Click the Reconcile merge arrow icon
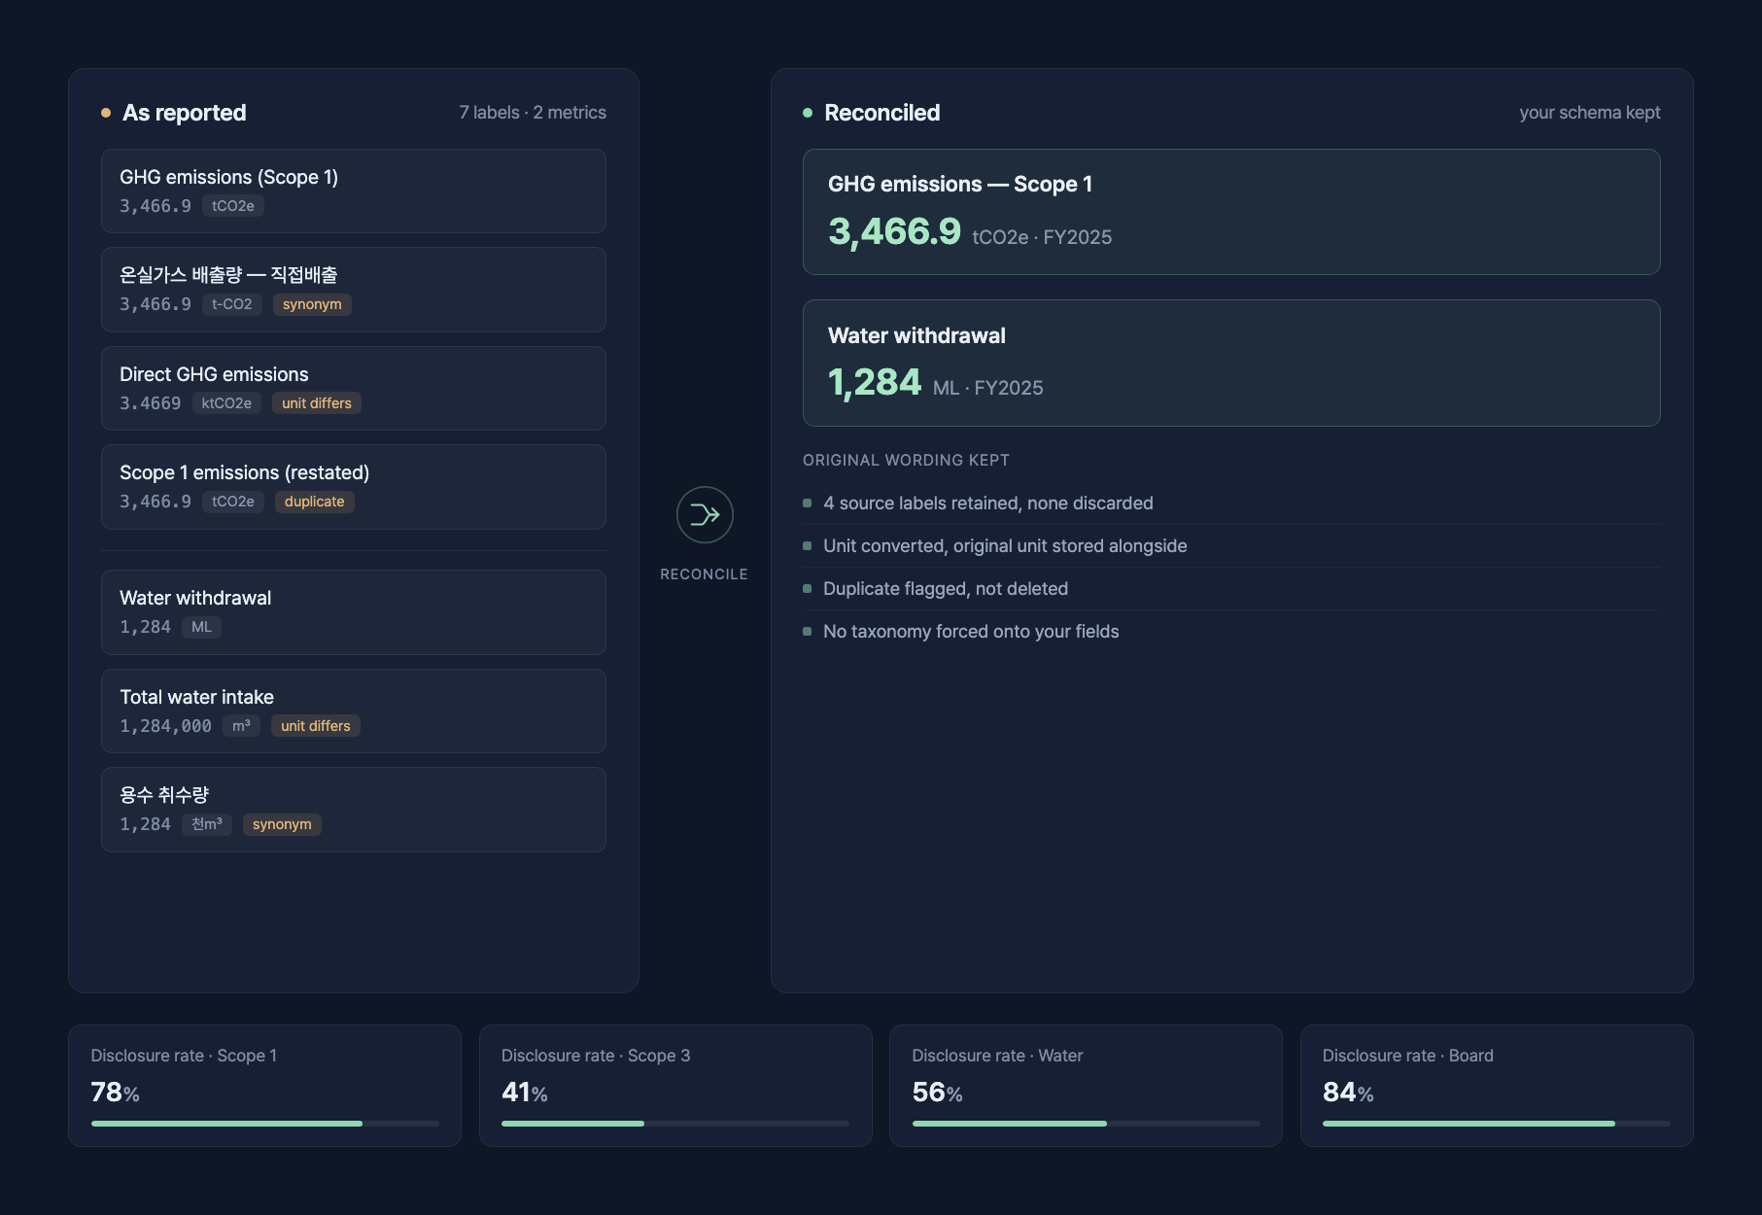Image resolution: width=1762 pixels, height=1215 pixels. point(705,514)
